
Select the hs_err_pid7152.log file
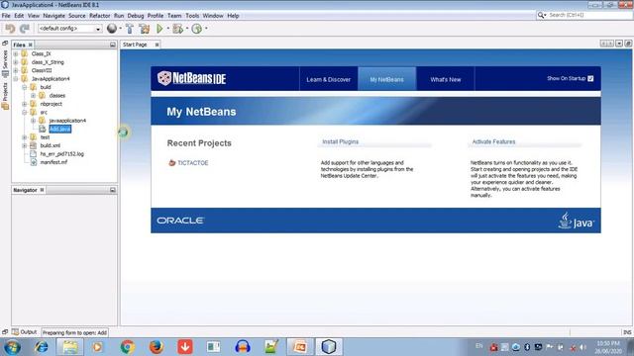(x=61, y=154)
